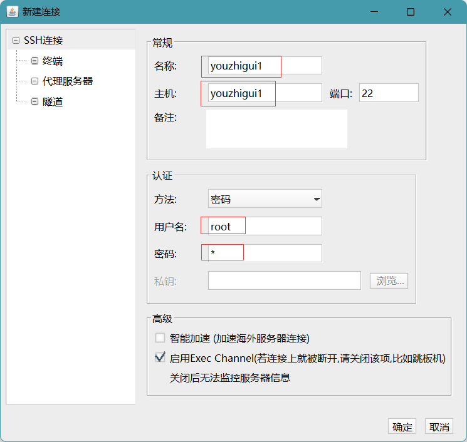The image size is (467, 442).
Task: Click the collapse icon beside 隧道
Action: tap(34, 101)
